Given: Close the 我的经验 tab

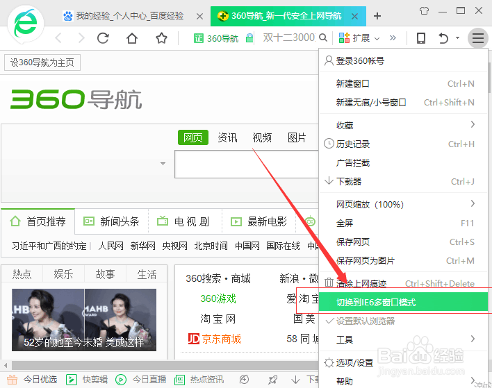Looking at the screenshot, I should [x=199, y=16].
